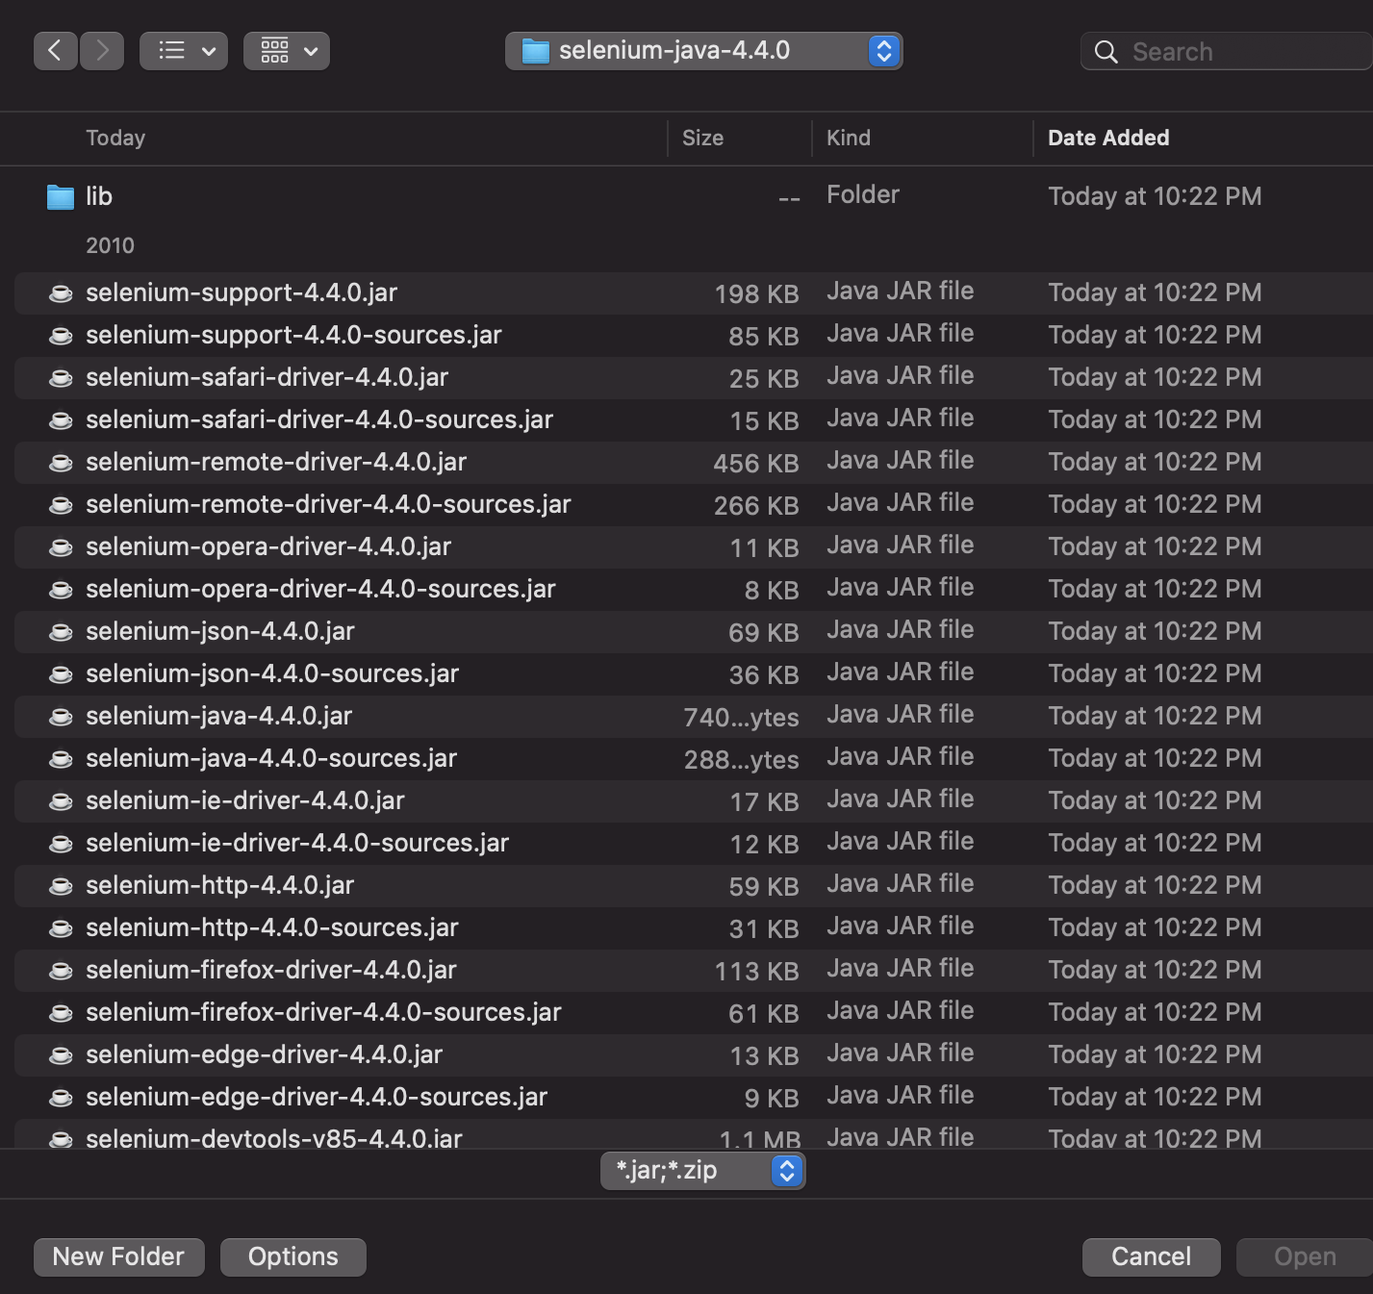1373x1294 pixels.
Task: Sort by the Date Added column header
Action: click(x=1108, y=138)
